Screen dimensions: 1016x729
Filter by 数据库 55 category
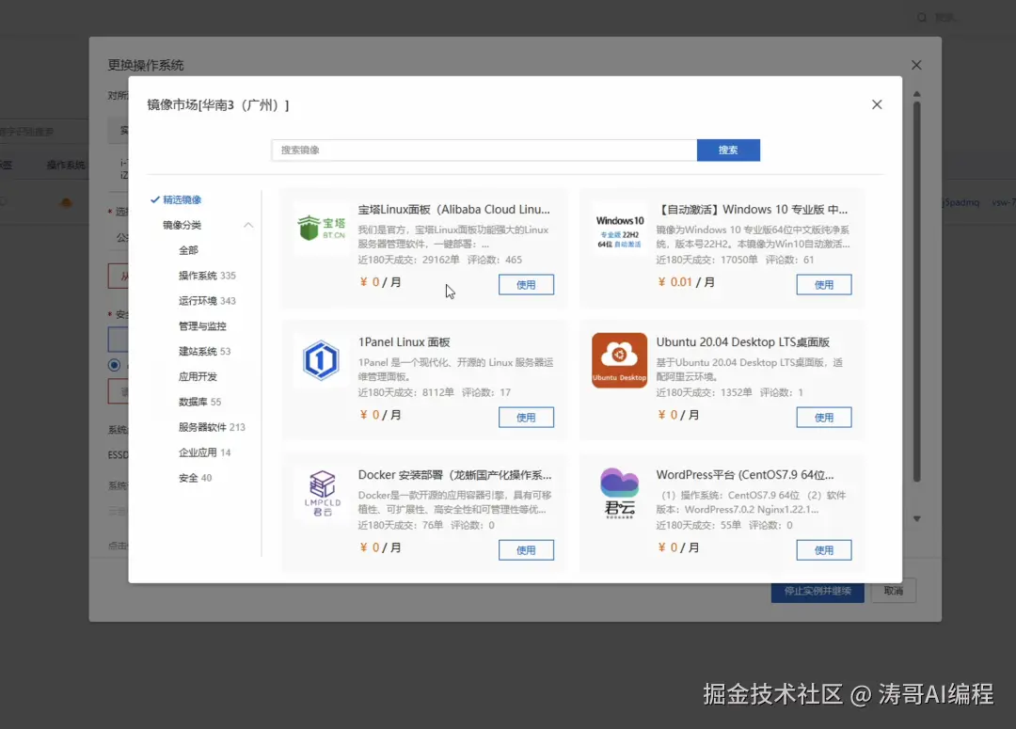click(x=199, y=402)
